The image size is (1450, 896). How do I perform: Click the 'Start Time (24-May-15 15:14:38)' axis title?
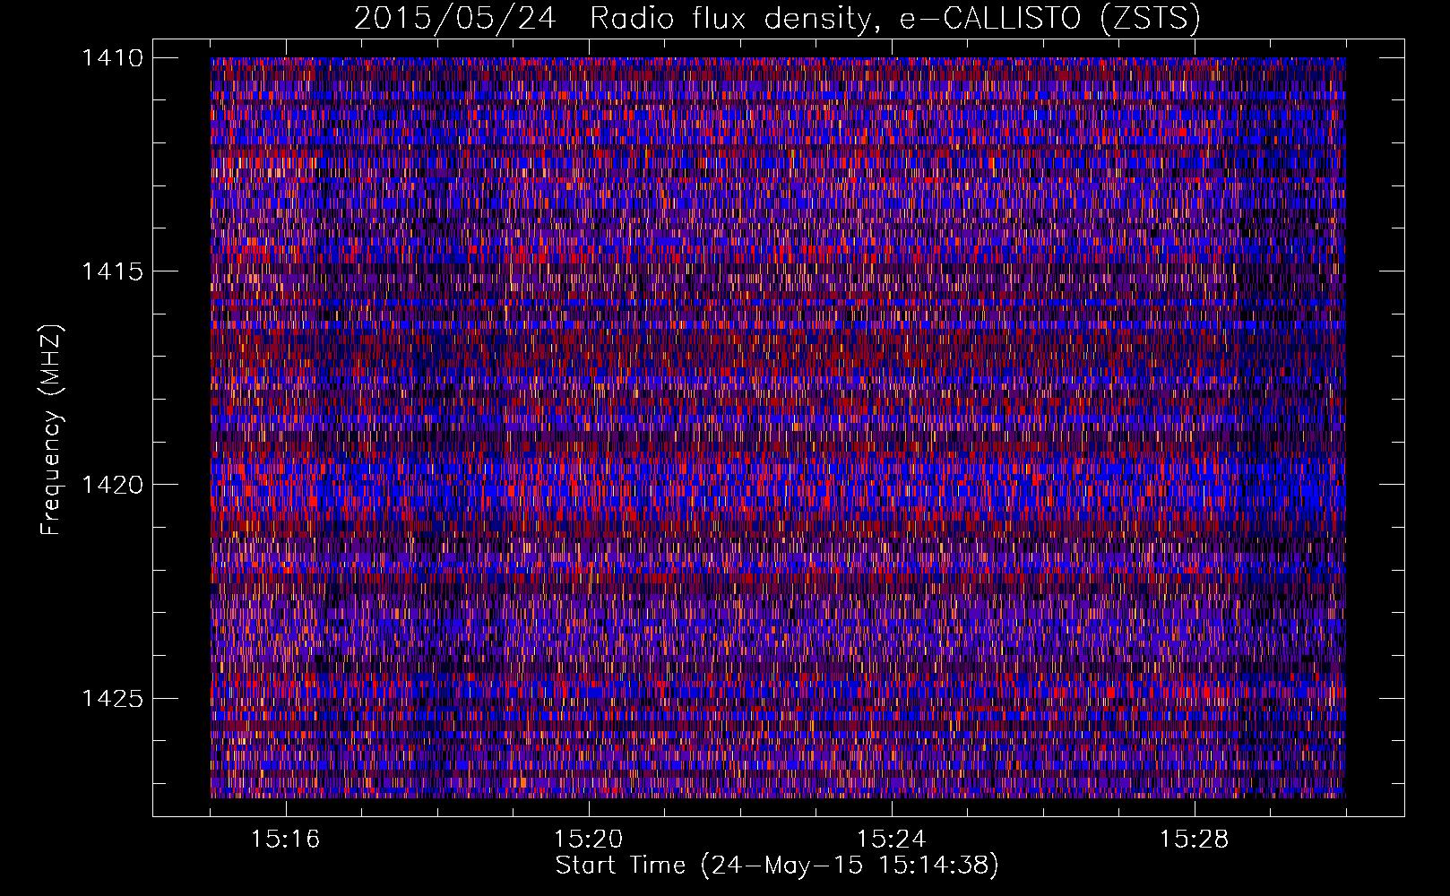tap(777, 866)
